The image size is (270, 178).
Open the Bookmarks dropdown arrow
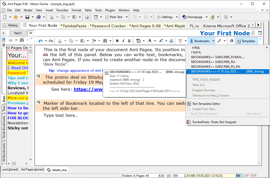213,41
